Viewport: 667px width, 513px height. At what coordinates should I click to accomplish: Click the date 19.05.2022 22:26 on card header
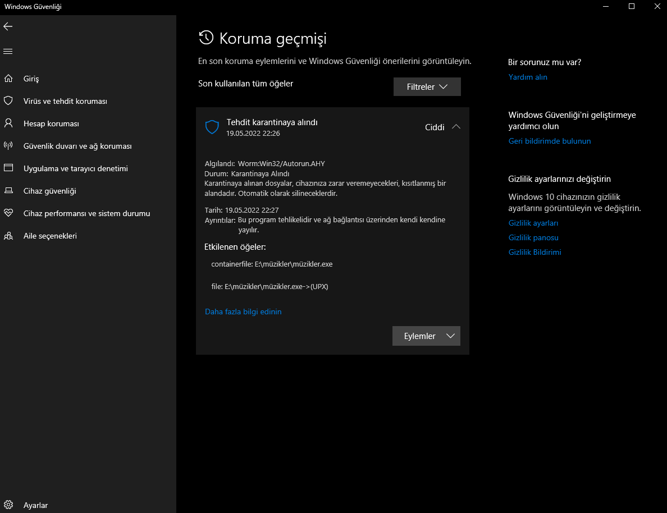pyautogui.click(x=253, y=134)
